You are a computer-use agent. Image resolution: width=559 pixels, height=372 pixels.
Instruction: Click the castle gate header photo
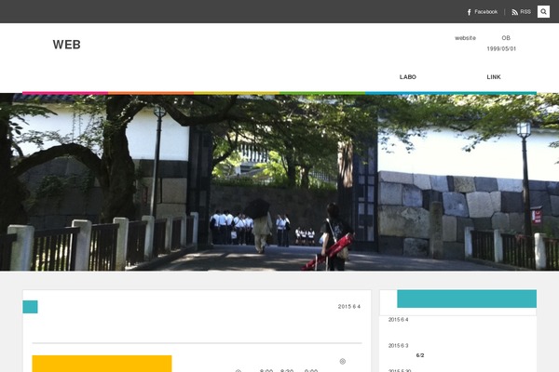click(279, 182)
